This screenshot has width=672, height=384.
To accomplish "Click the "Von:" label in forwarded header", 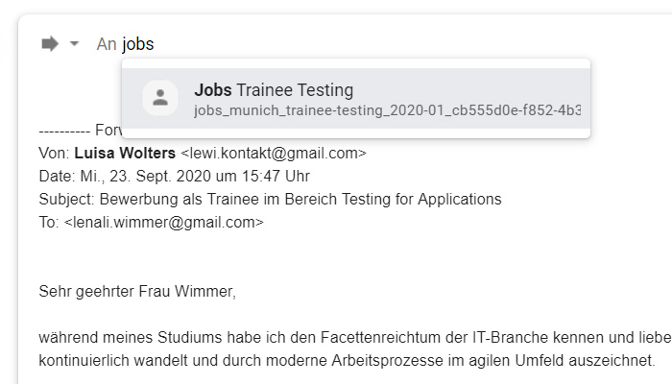I will 54,153.
